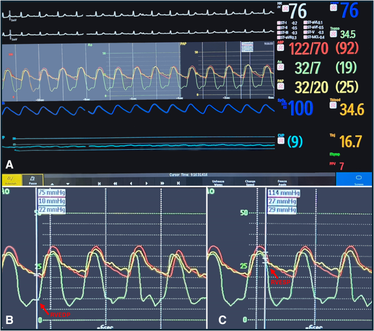Click Unfreeze Waves
This screenshot has width=374, height=331.
[x=218, y=181]
